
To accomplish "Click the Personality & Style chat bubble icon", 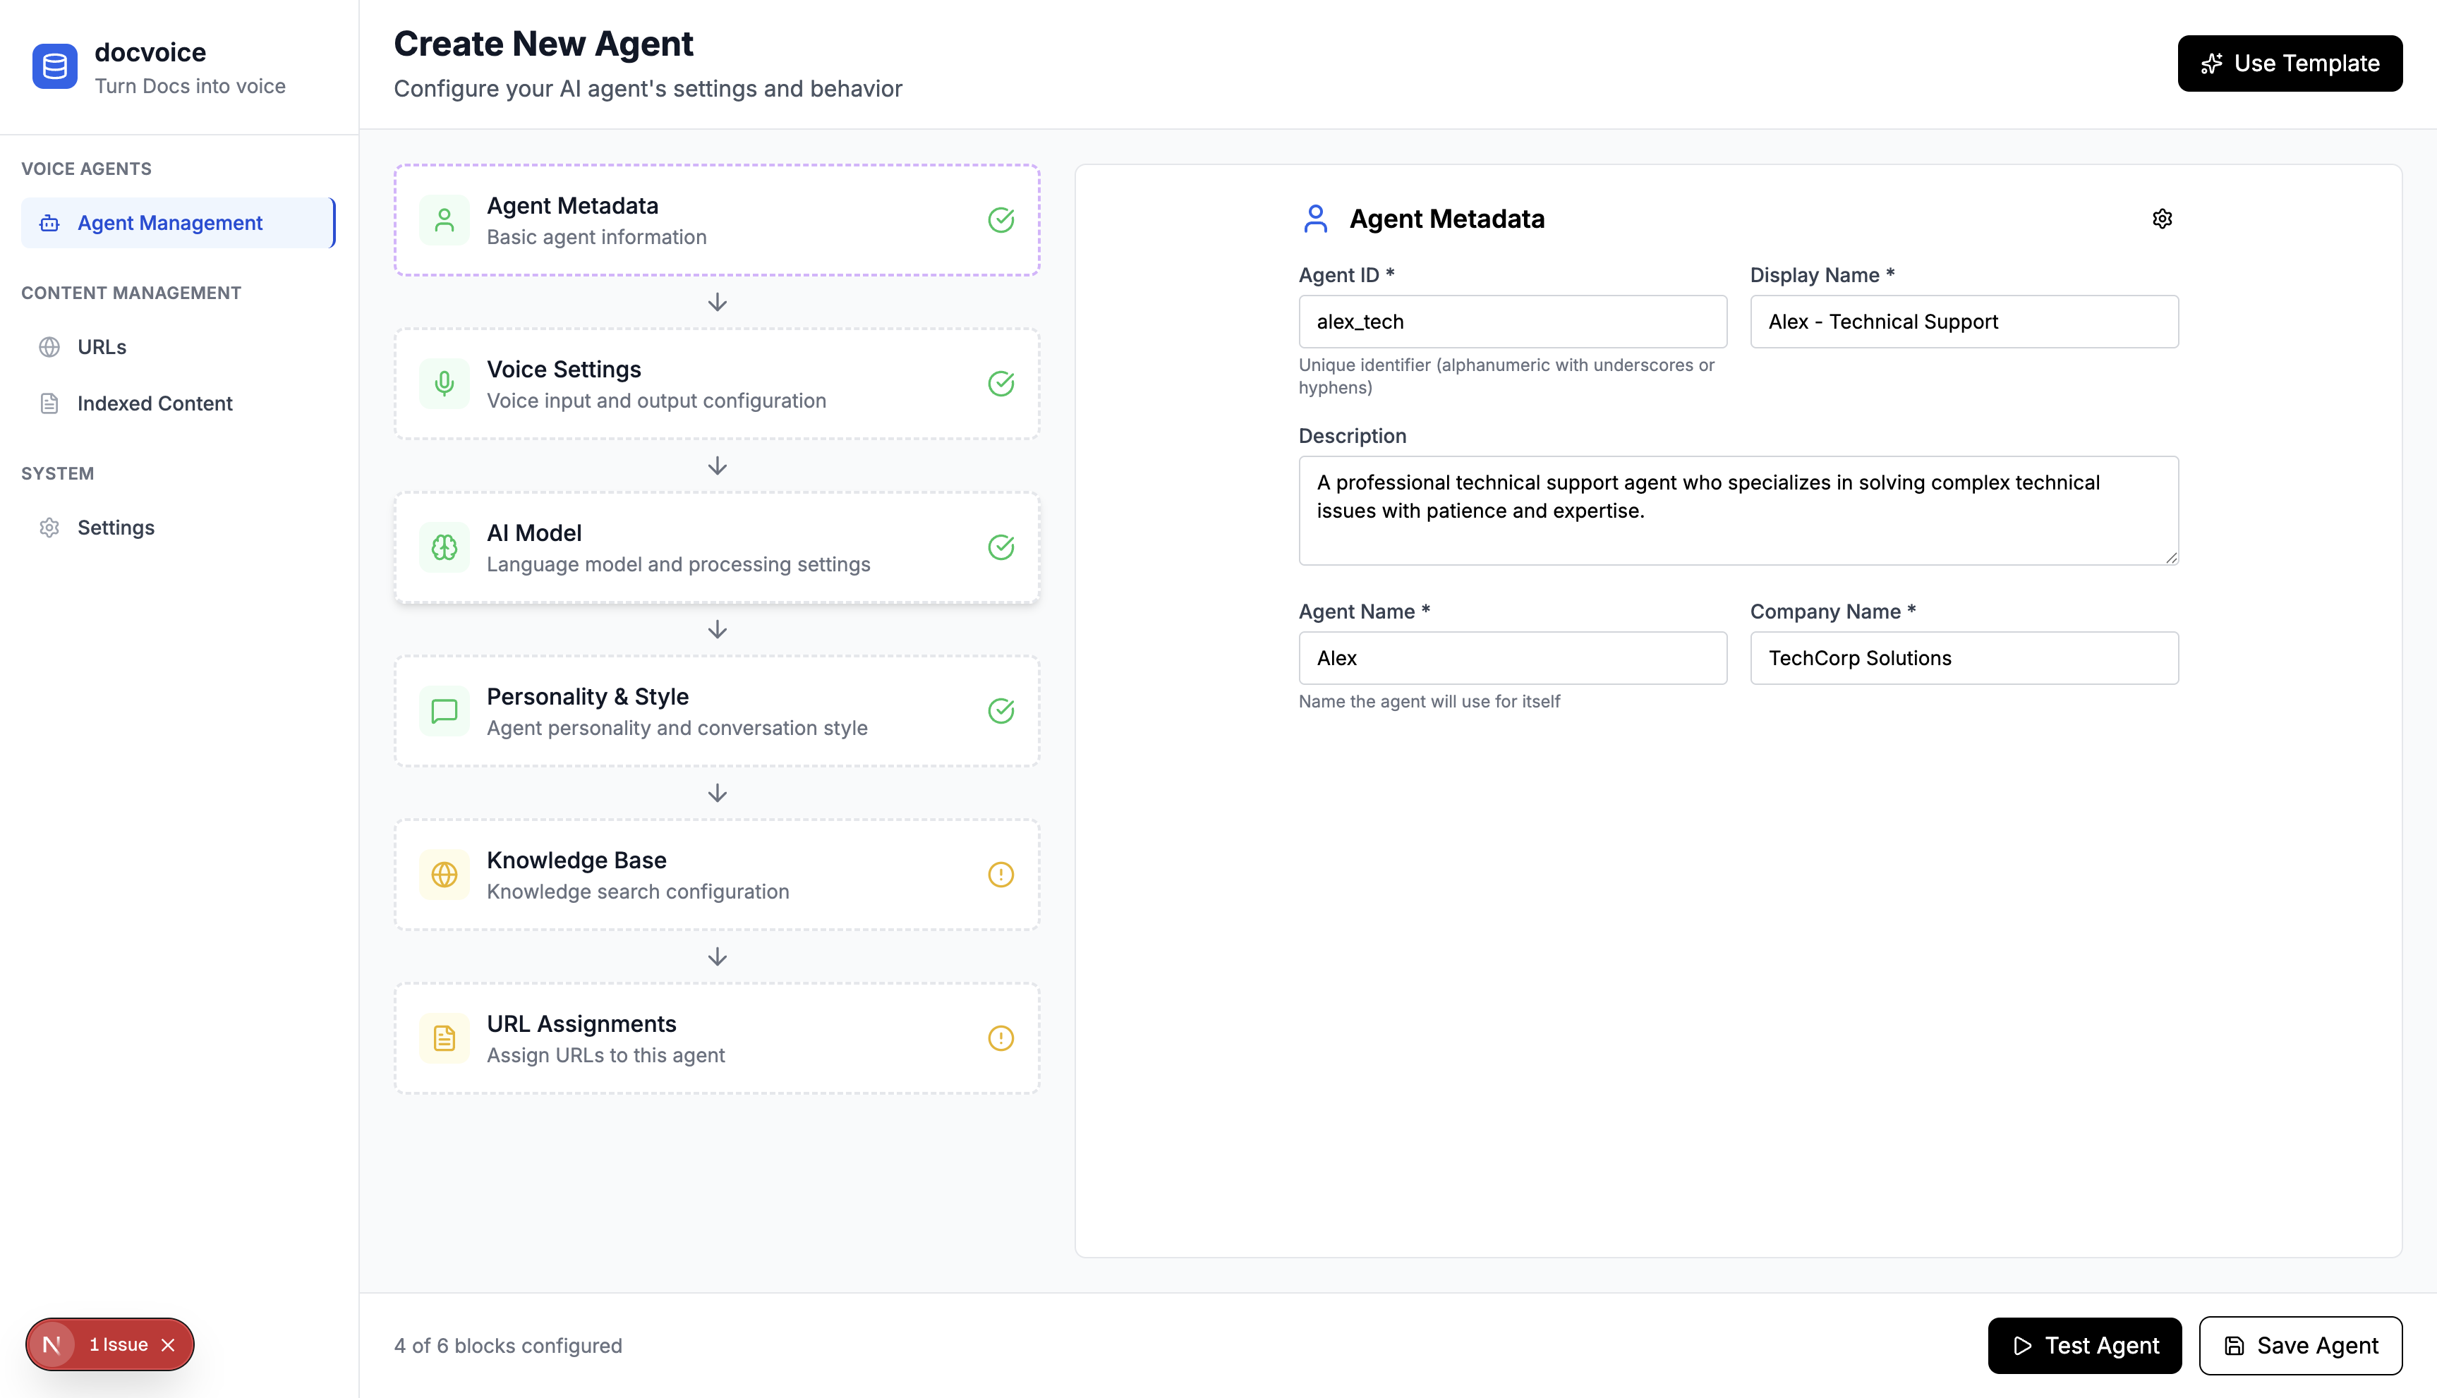I will coord(444,712).
